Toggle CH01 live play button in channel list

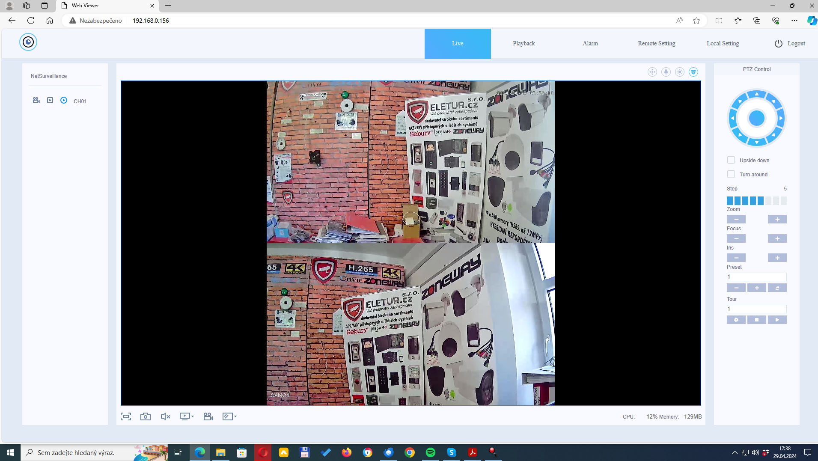pos(64,101)
